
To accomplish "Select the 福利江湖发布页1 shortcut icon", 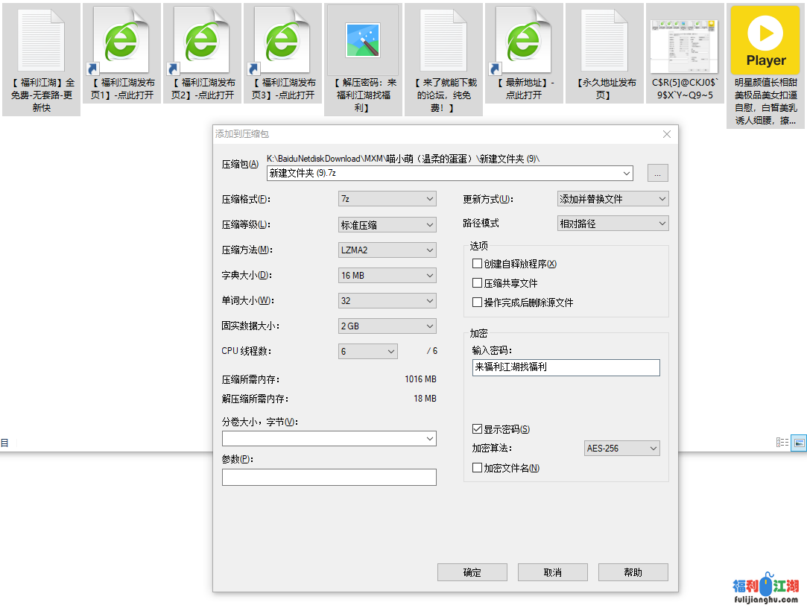I will [x=121, y=41].
